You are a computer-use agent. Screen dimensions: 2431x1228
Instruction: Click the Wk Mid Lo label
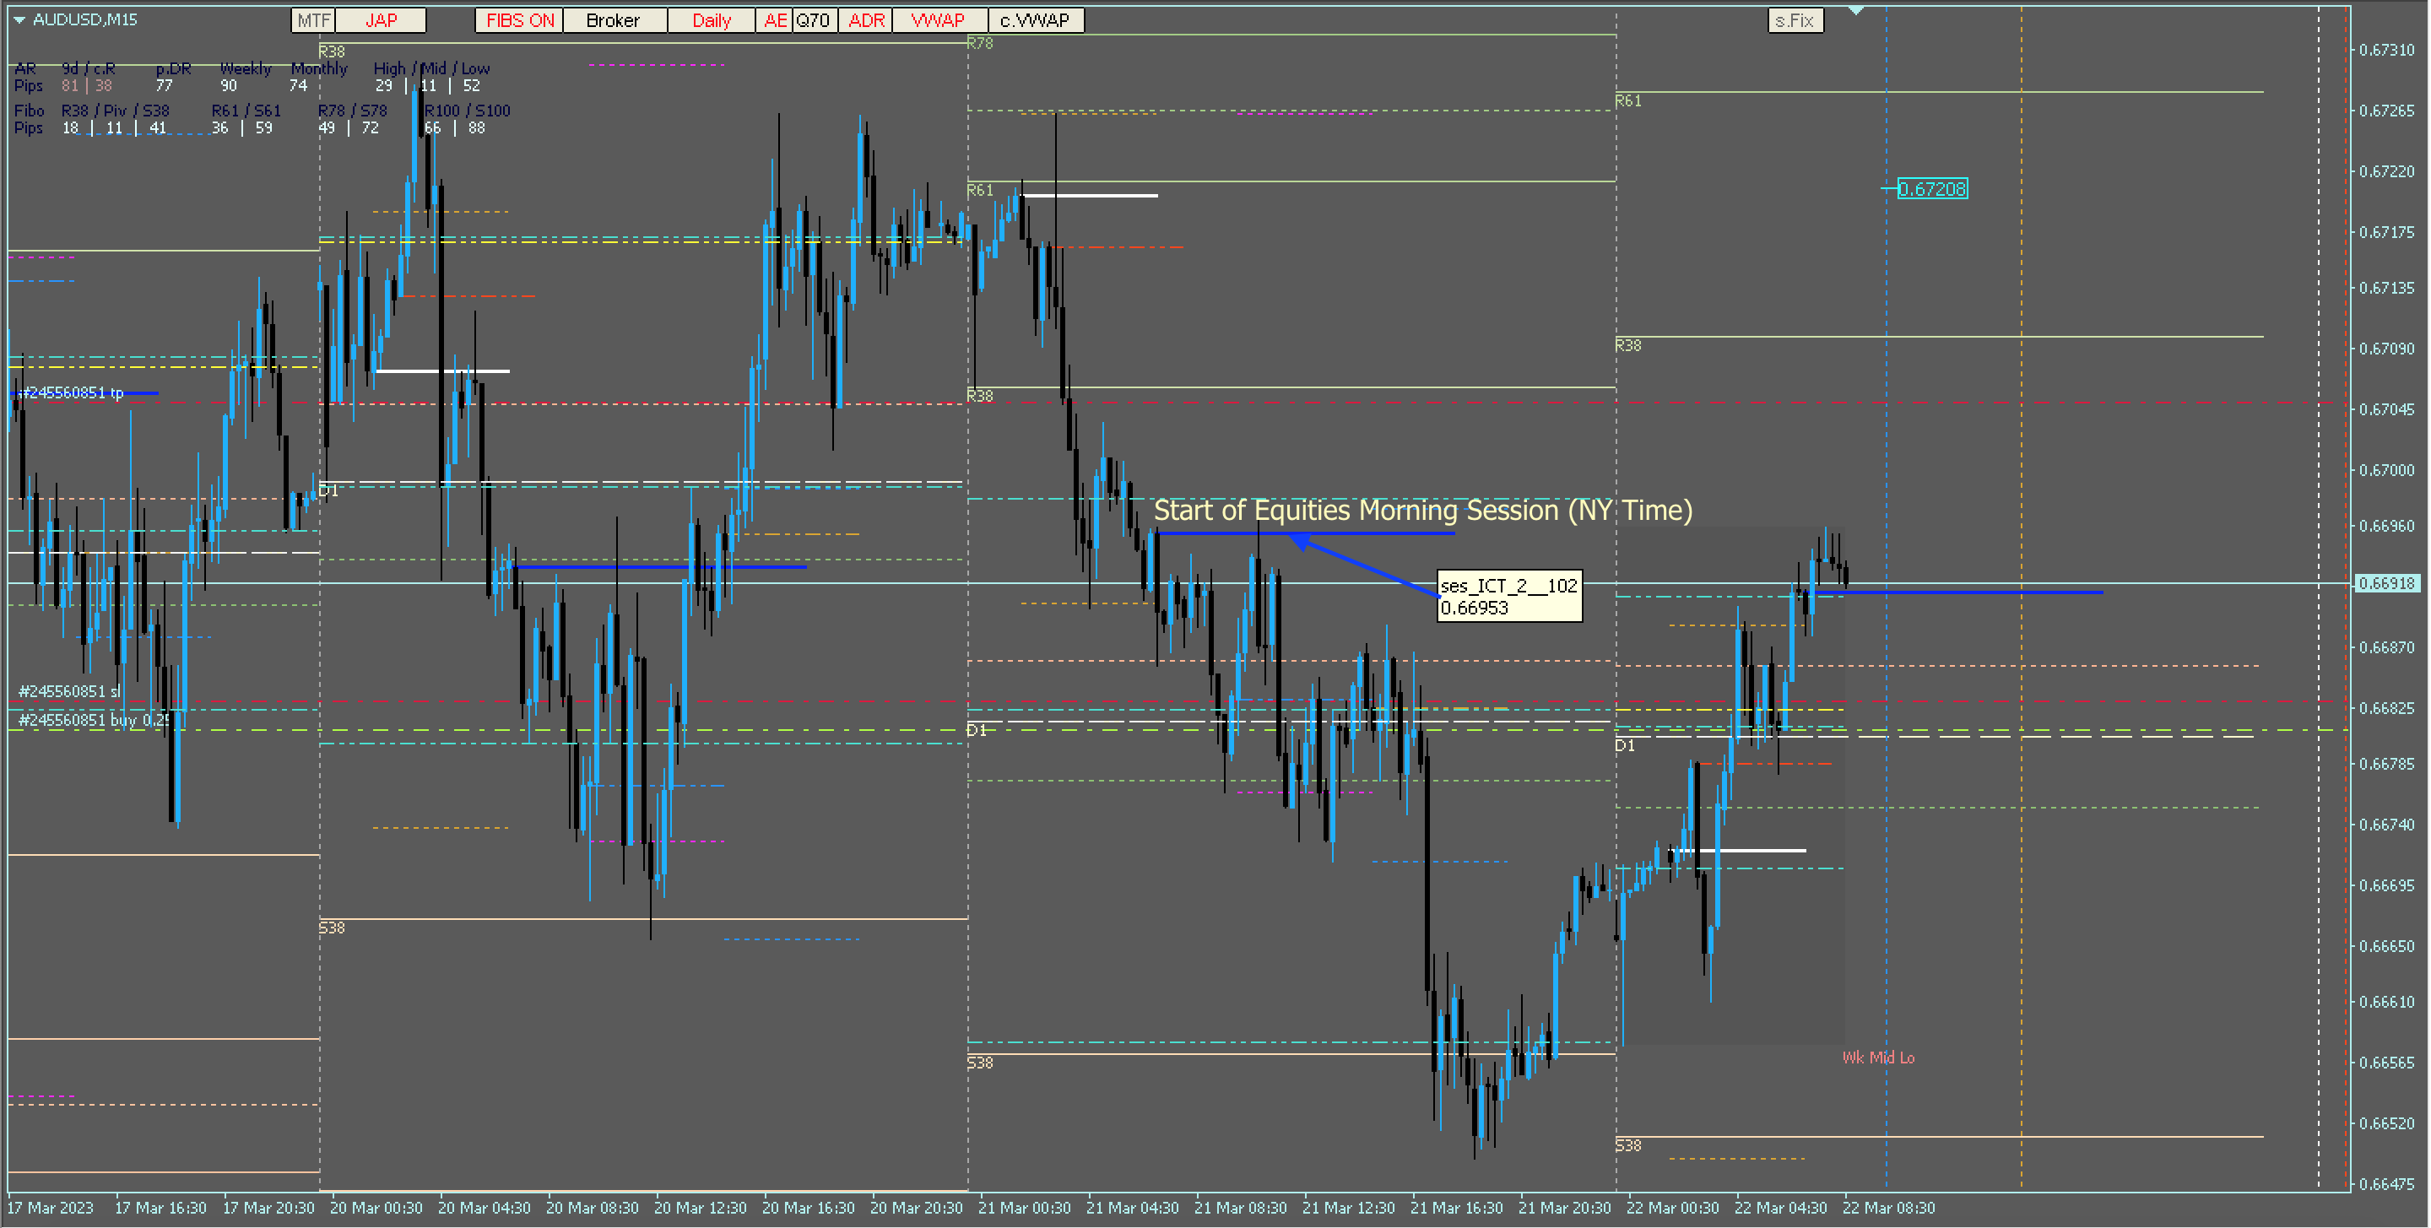click(x=1877, y=1058)
